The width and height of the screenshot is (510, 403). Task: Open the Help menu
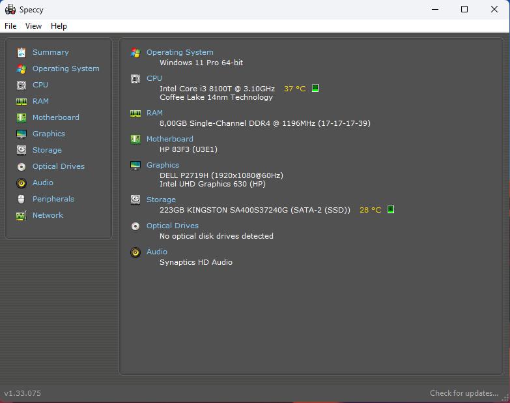59,26
